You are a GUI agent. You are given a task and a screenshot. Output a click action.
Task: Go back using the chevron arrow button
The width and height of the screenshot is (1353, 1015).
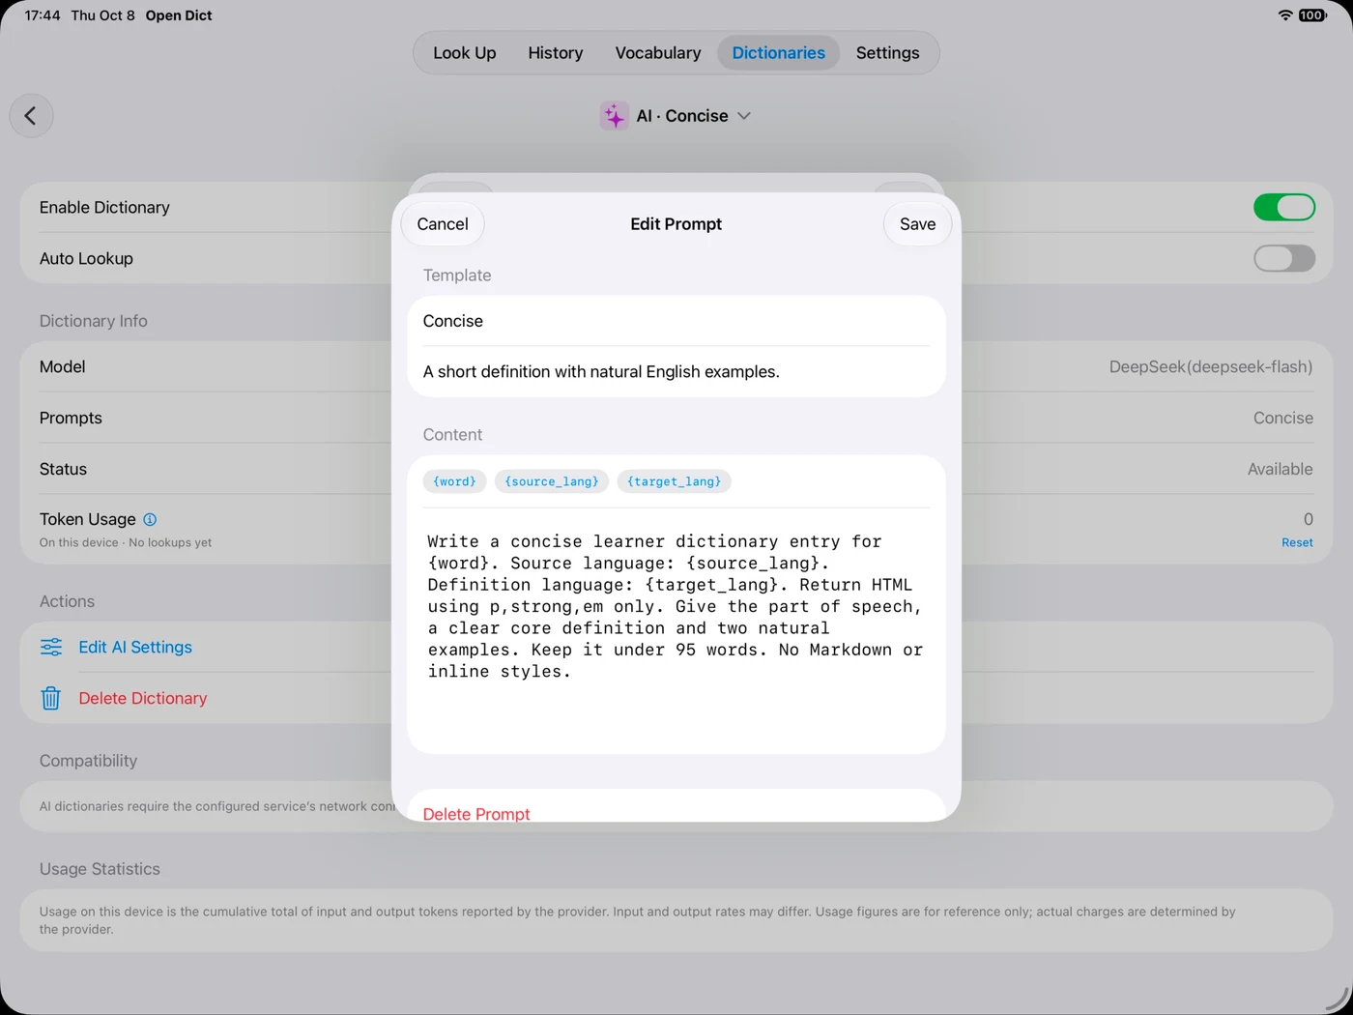pyautogui.click(x=31, y=116)
